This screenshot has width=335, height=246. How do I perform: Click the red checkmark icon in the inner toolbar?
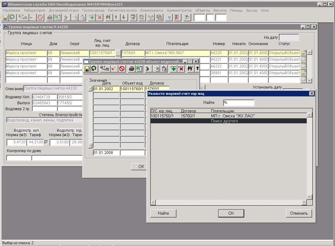pyautogui.click(x=114, y=69)
